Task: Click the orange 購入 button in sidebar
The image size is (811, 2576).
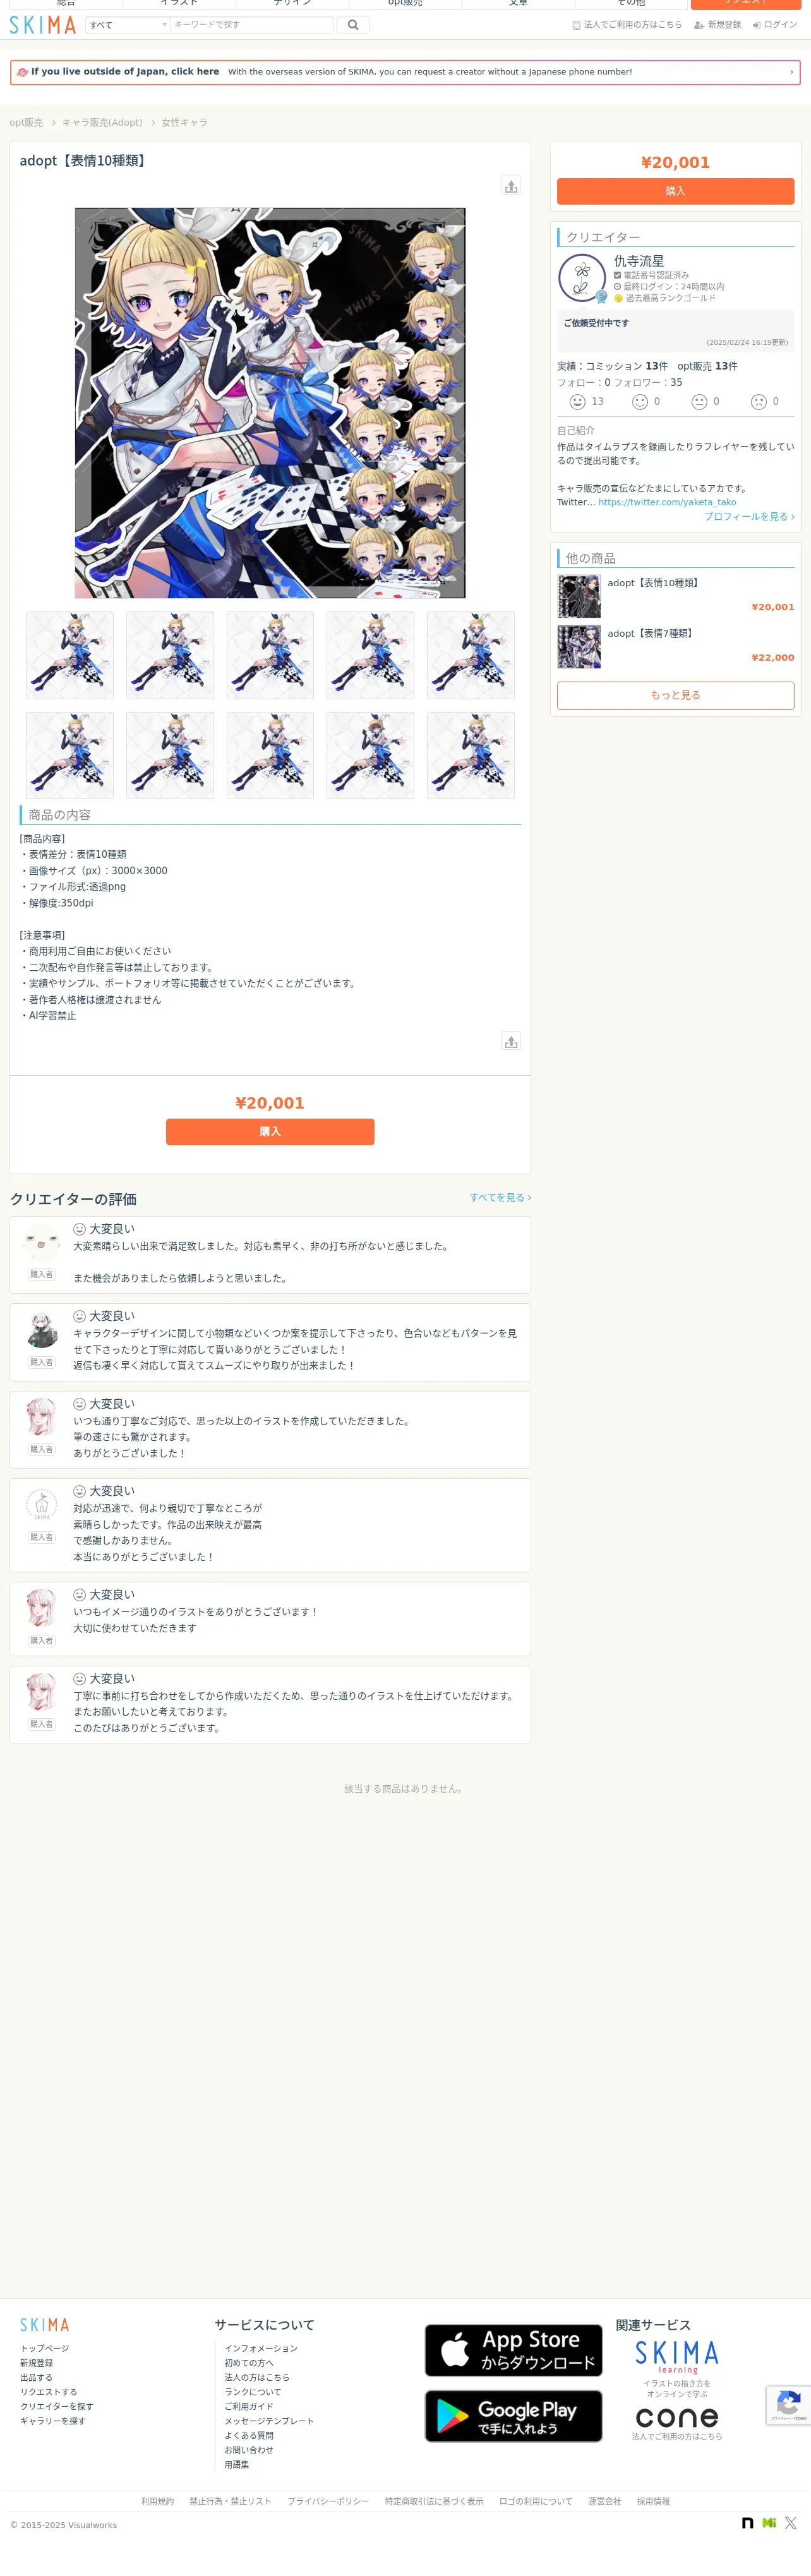Action: pyautogui.click(x=675, y=191)
